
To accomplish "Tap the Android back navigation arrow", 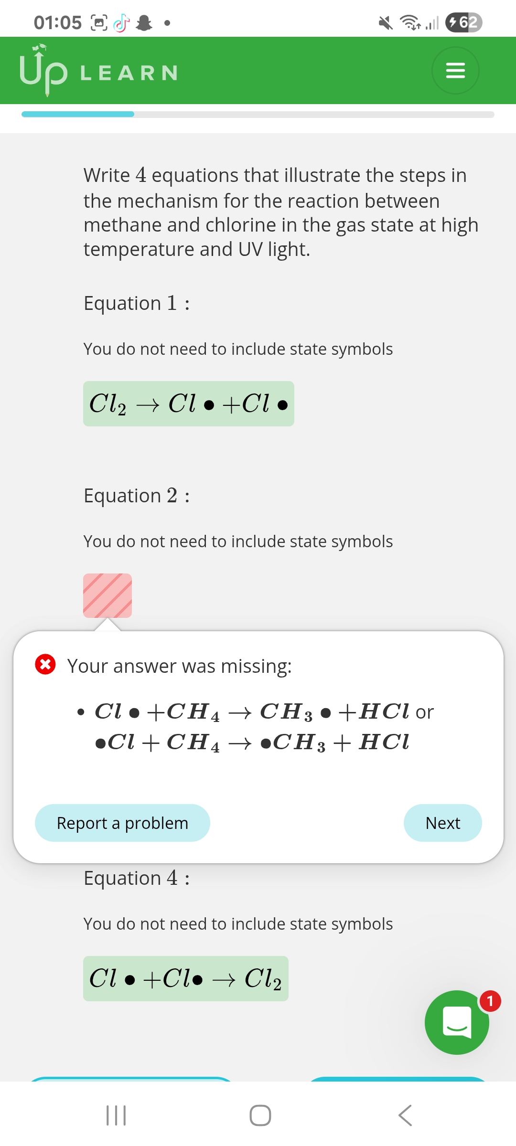I will (x=405, y=1115).
